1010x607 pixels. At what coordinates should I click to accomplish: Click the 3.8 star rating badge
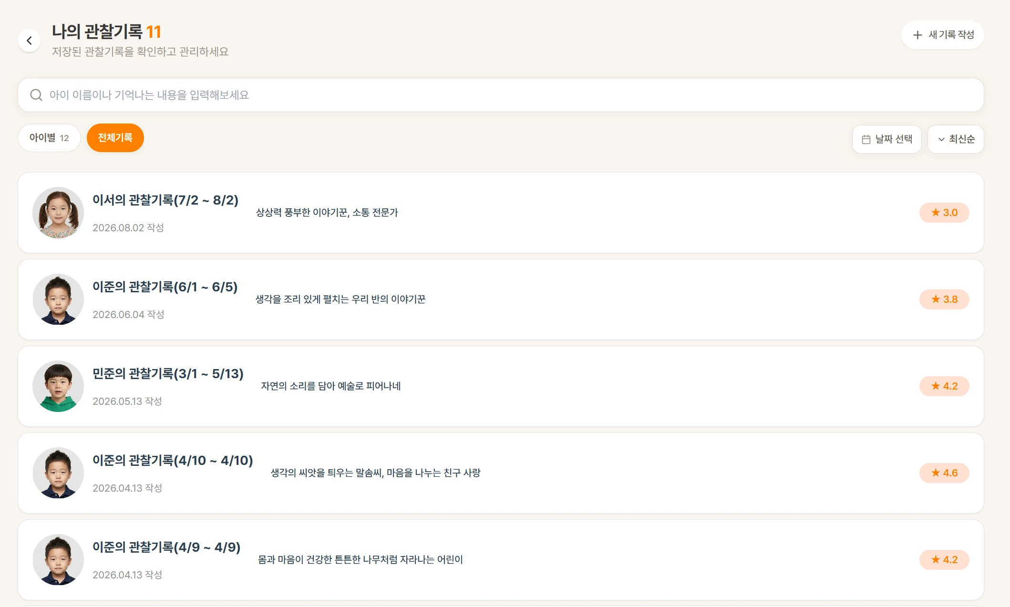(944, 299)
